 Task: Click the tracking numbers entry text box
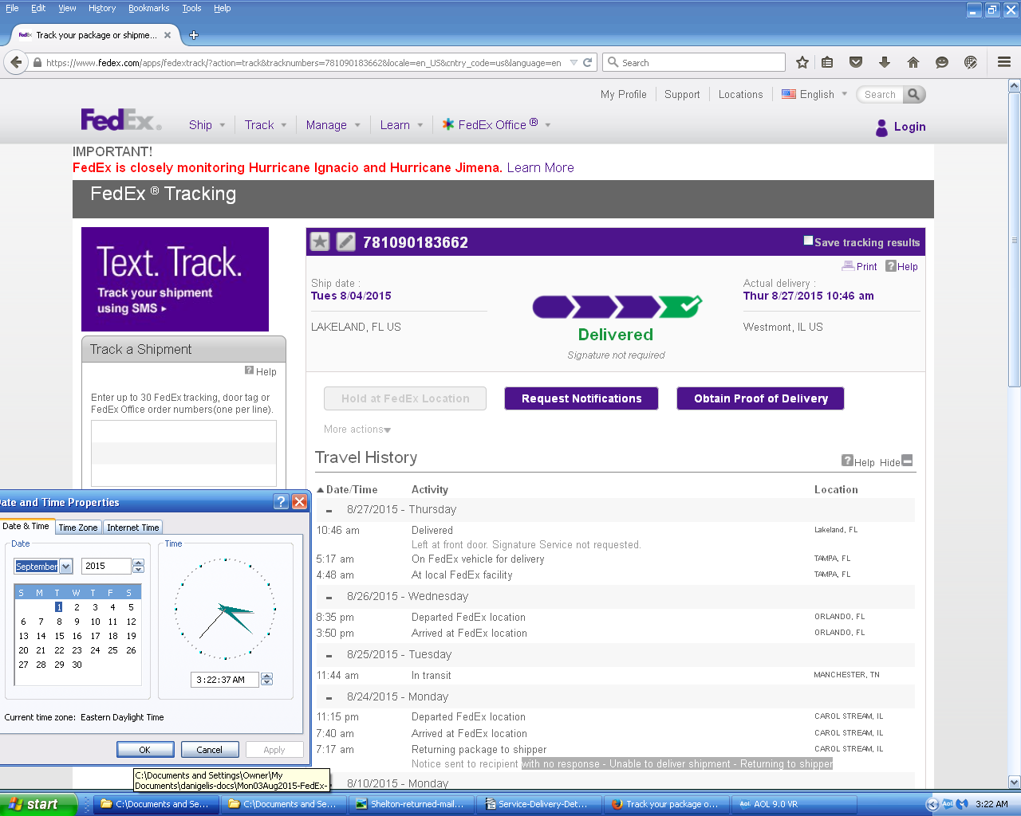coord(183,453)
